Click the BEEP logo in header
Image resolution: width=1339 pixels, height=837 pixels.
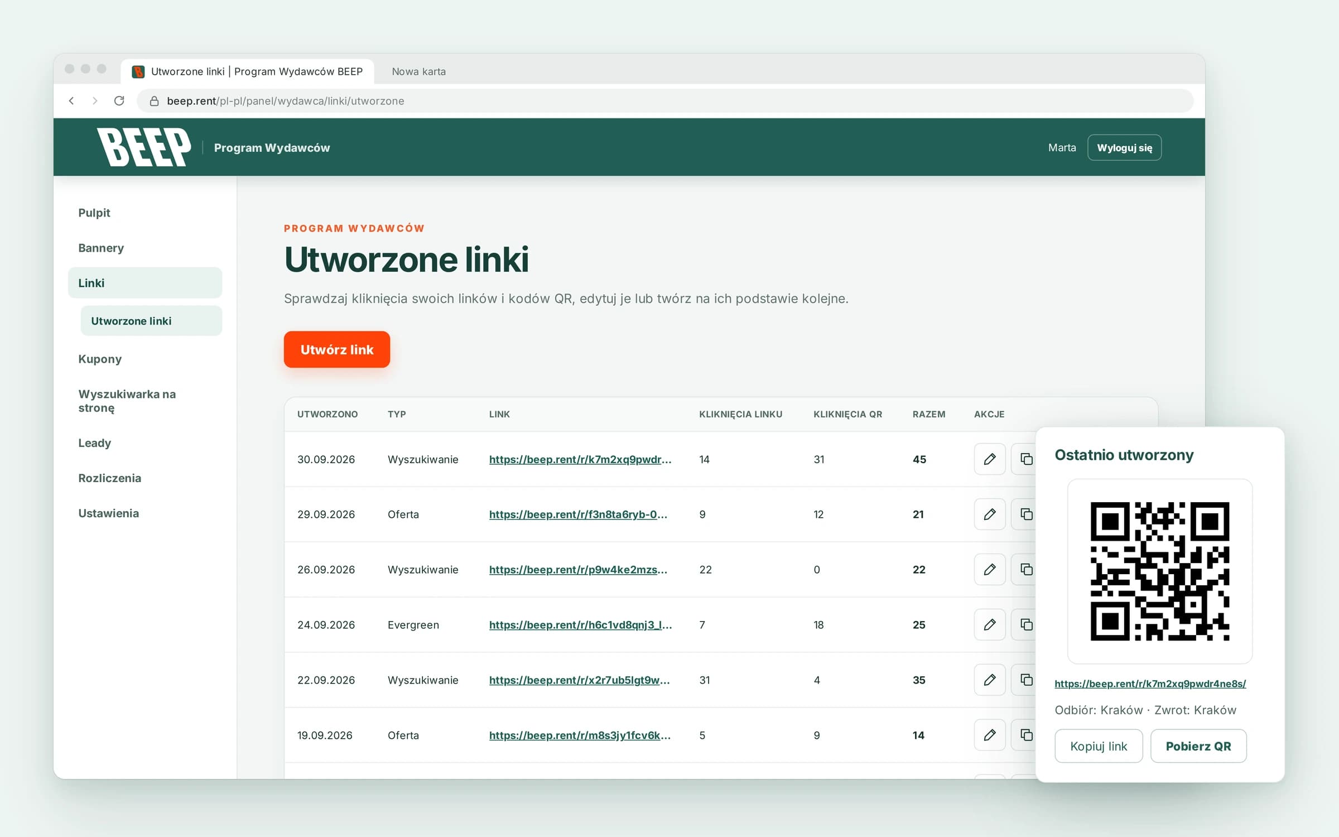click(144, 147)
